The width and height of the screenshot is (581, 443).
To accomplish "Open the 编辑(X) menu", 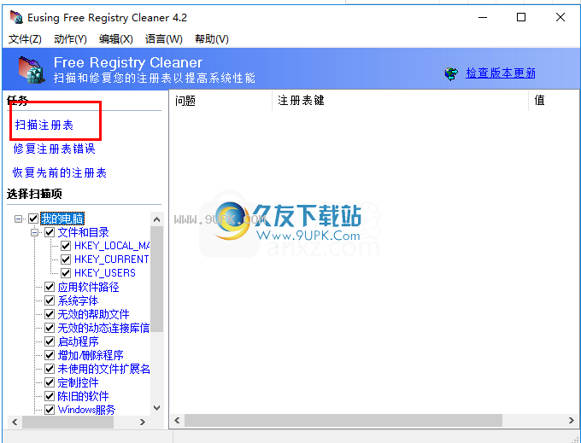I will click(x=116, y=39).
